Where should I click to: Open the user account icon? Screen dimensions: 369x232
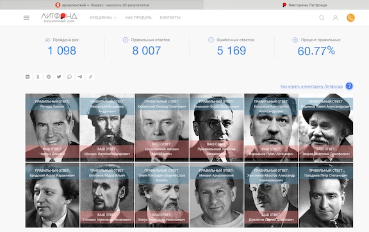[336, 18]
